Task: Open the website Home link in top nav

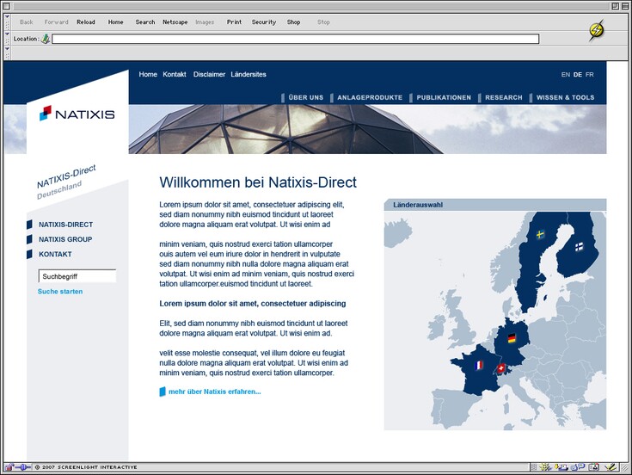Action: [148, 74]
